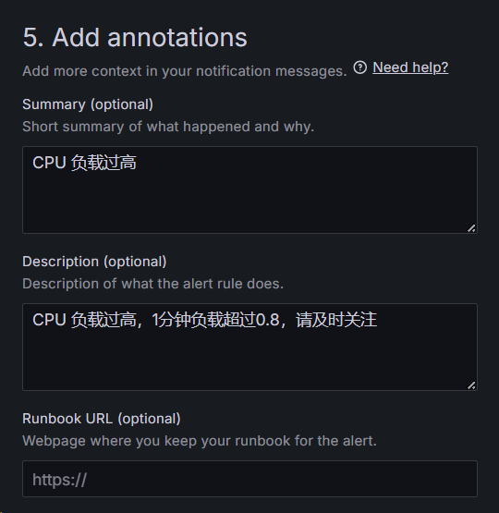The height and width of the screenshot is (513, 499).
Task: Click "1分钟负载超过0.8" inside the Description box
Action: 215,320
